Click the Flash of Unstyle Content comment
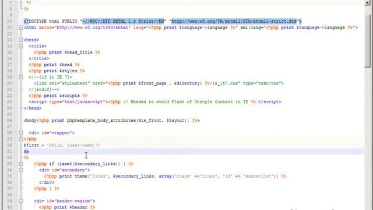Screen dimensions: 373x210 click(x=185, y=102)
